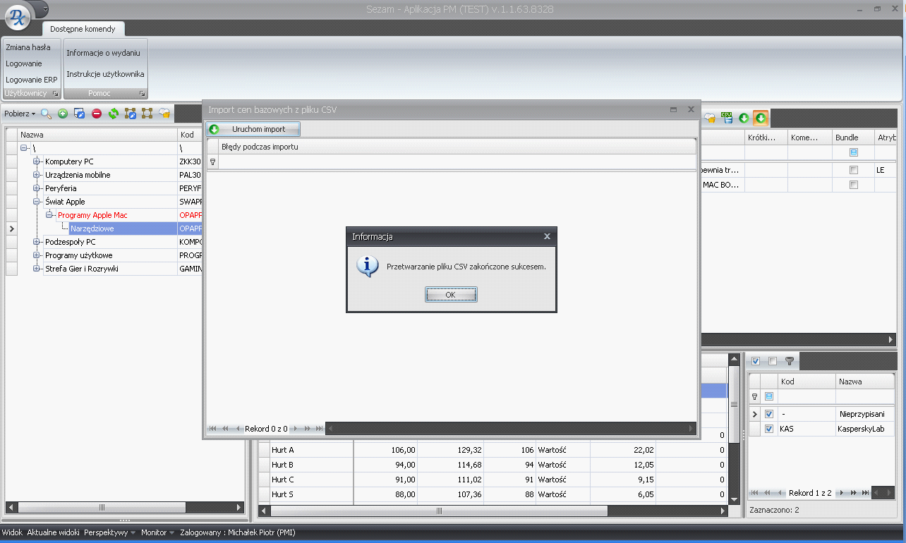Toggle Bundle checkbox in MAC BO row
This screenshot has height=543, width=906.
point(854,185)
